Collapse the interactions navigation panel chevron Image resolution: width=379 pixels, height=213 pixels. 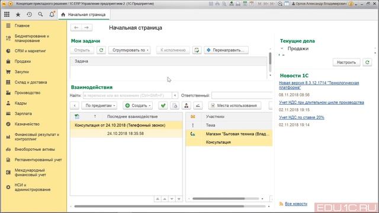75,105
